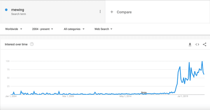Share the interest over time chart
Image resolution: width=210 pixels, height=110 pixels.
coord(204,44)
